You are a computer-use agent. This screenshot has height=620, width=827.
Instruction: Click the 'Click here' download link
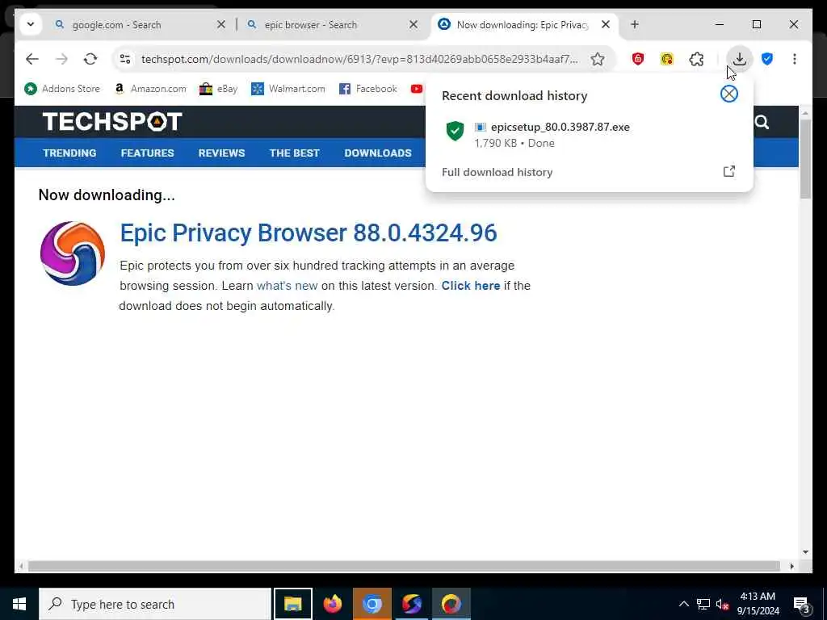pos(471,286)
